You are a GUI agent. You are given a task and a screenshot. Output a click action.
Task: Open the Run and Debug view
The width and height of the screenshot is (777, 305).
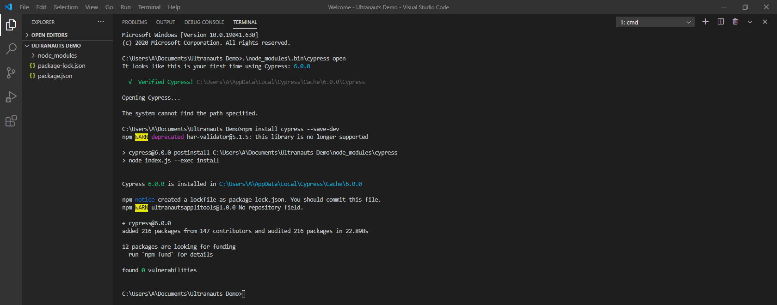click(x=11, y=97)
